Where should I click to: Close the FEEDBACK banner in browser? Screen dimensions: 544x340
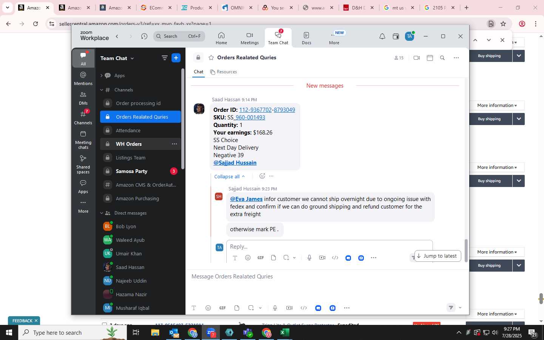[36, 321]
